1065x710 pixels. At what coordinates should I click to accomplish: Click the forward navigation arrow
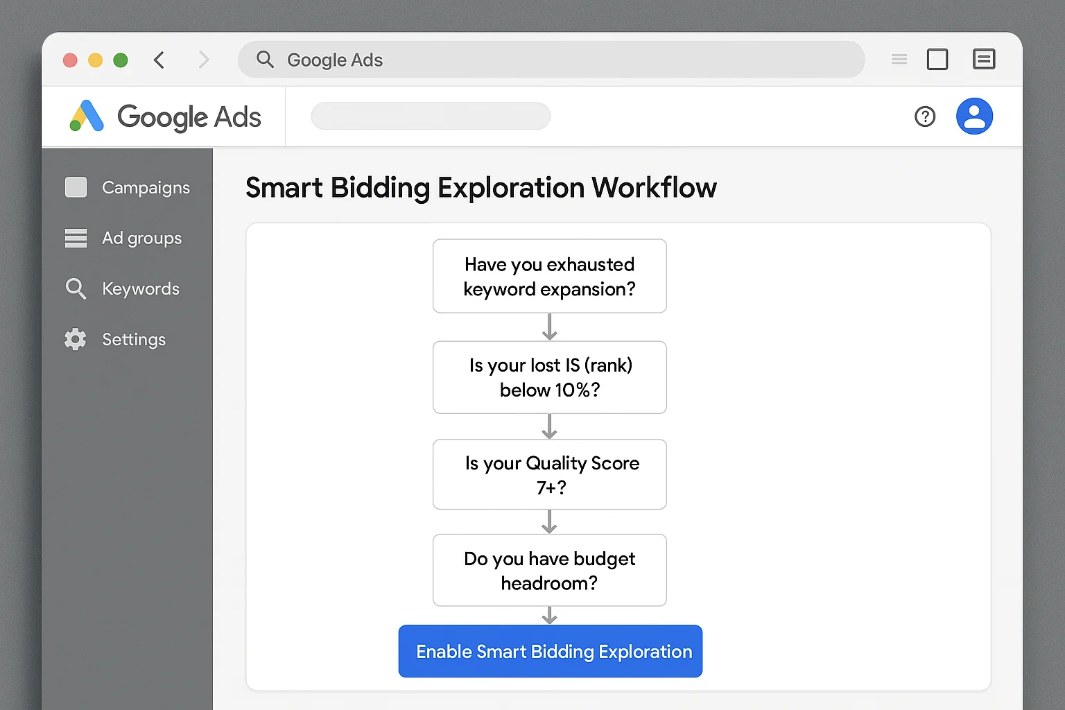204,60
